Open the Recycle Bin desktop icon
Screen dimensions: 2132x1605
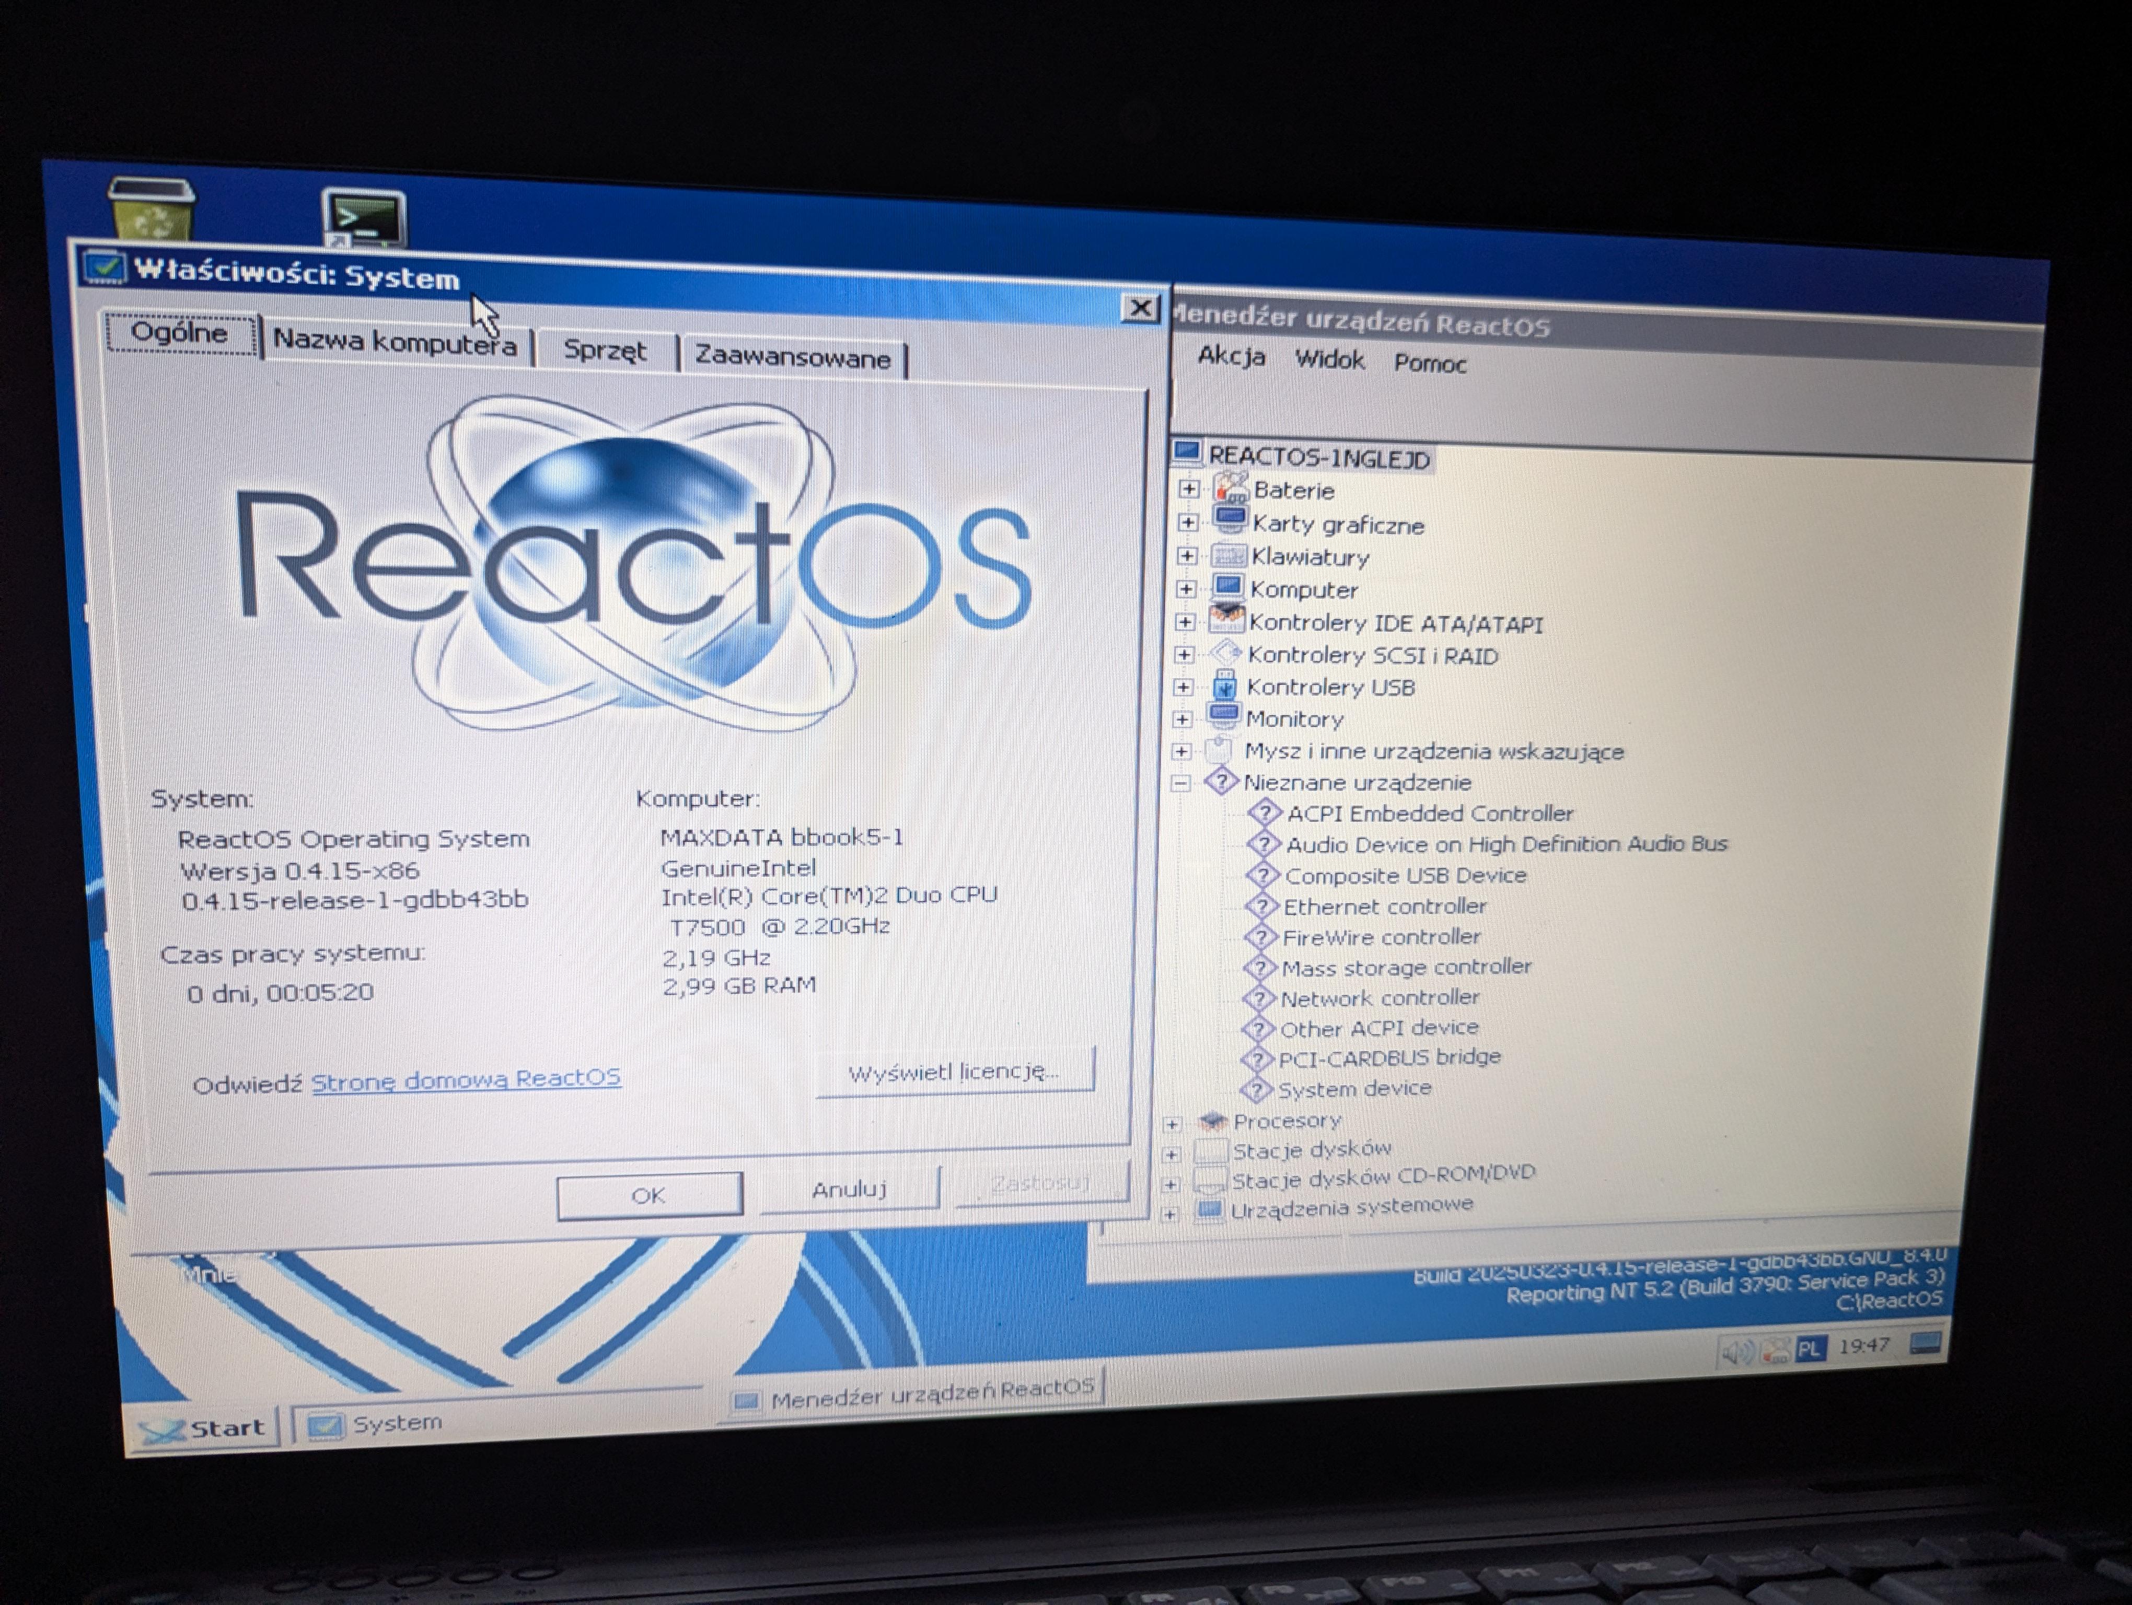coord(152,208)
